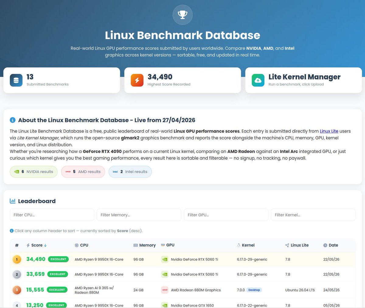The width and height of the screenshot is (365, 308).
Task: Click the score 13,250
Action: [35, 305]
